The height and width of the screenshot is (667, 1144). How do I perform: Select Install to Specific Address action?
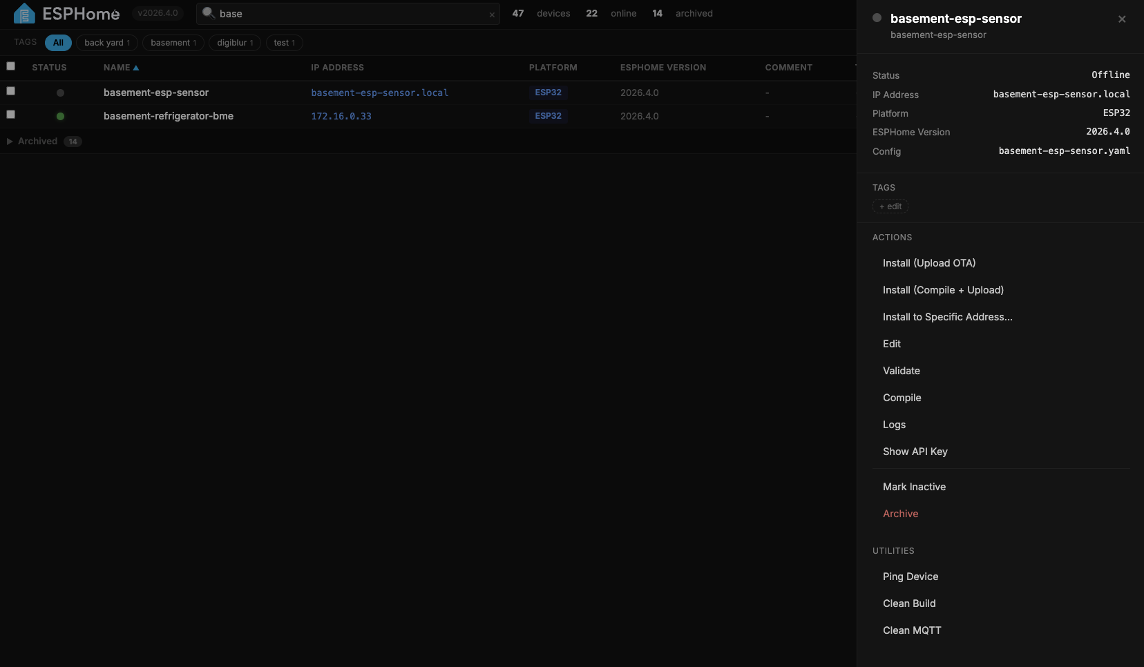[948, 317]
